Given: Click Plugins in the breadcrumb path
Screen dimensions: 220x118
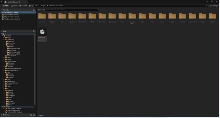Looking at the screenshot, I should click(43, 6).
